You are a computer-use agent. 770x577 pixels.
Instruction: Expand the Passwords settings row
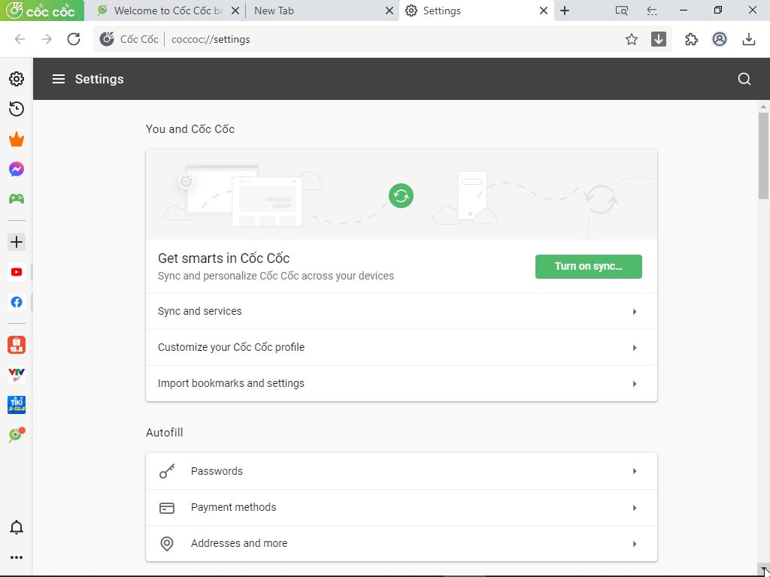(401, 471)
